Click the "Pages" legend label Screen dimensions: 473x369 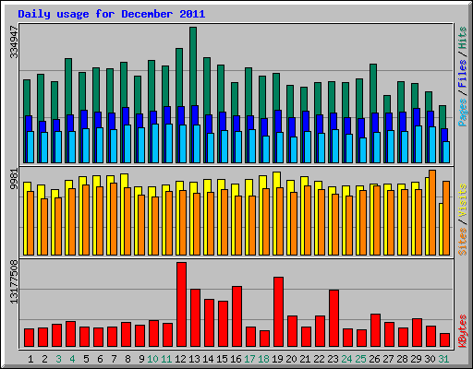point(463,113)
